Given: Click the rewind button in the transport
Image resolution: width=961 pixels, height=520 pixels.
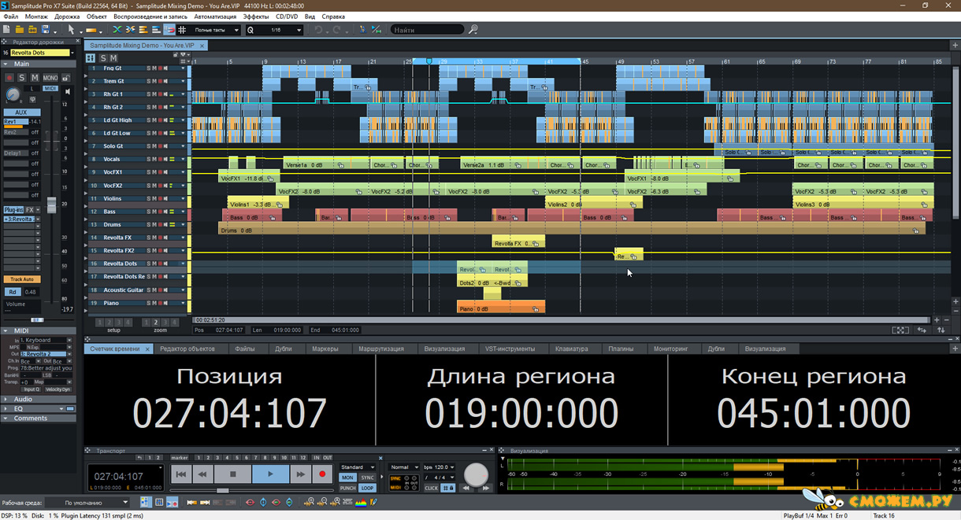Looking at the screenshot, I should (202, 474).
